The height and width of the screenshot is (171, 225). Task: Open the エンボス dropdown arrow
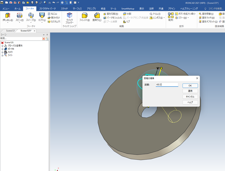[164, 18]
